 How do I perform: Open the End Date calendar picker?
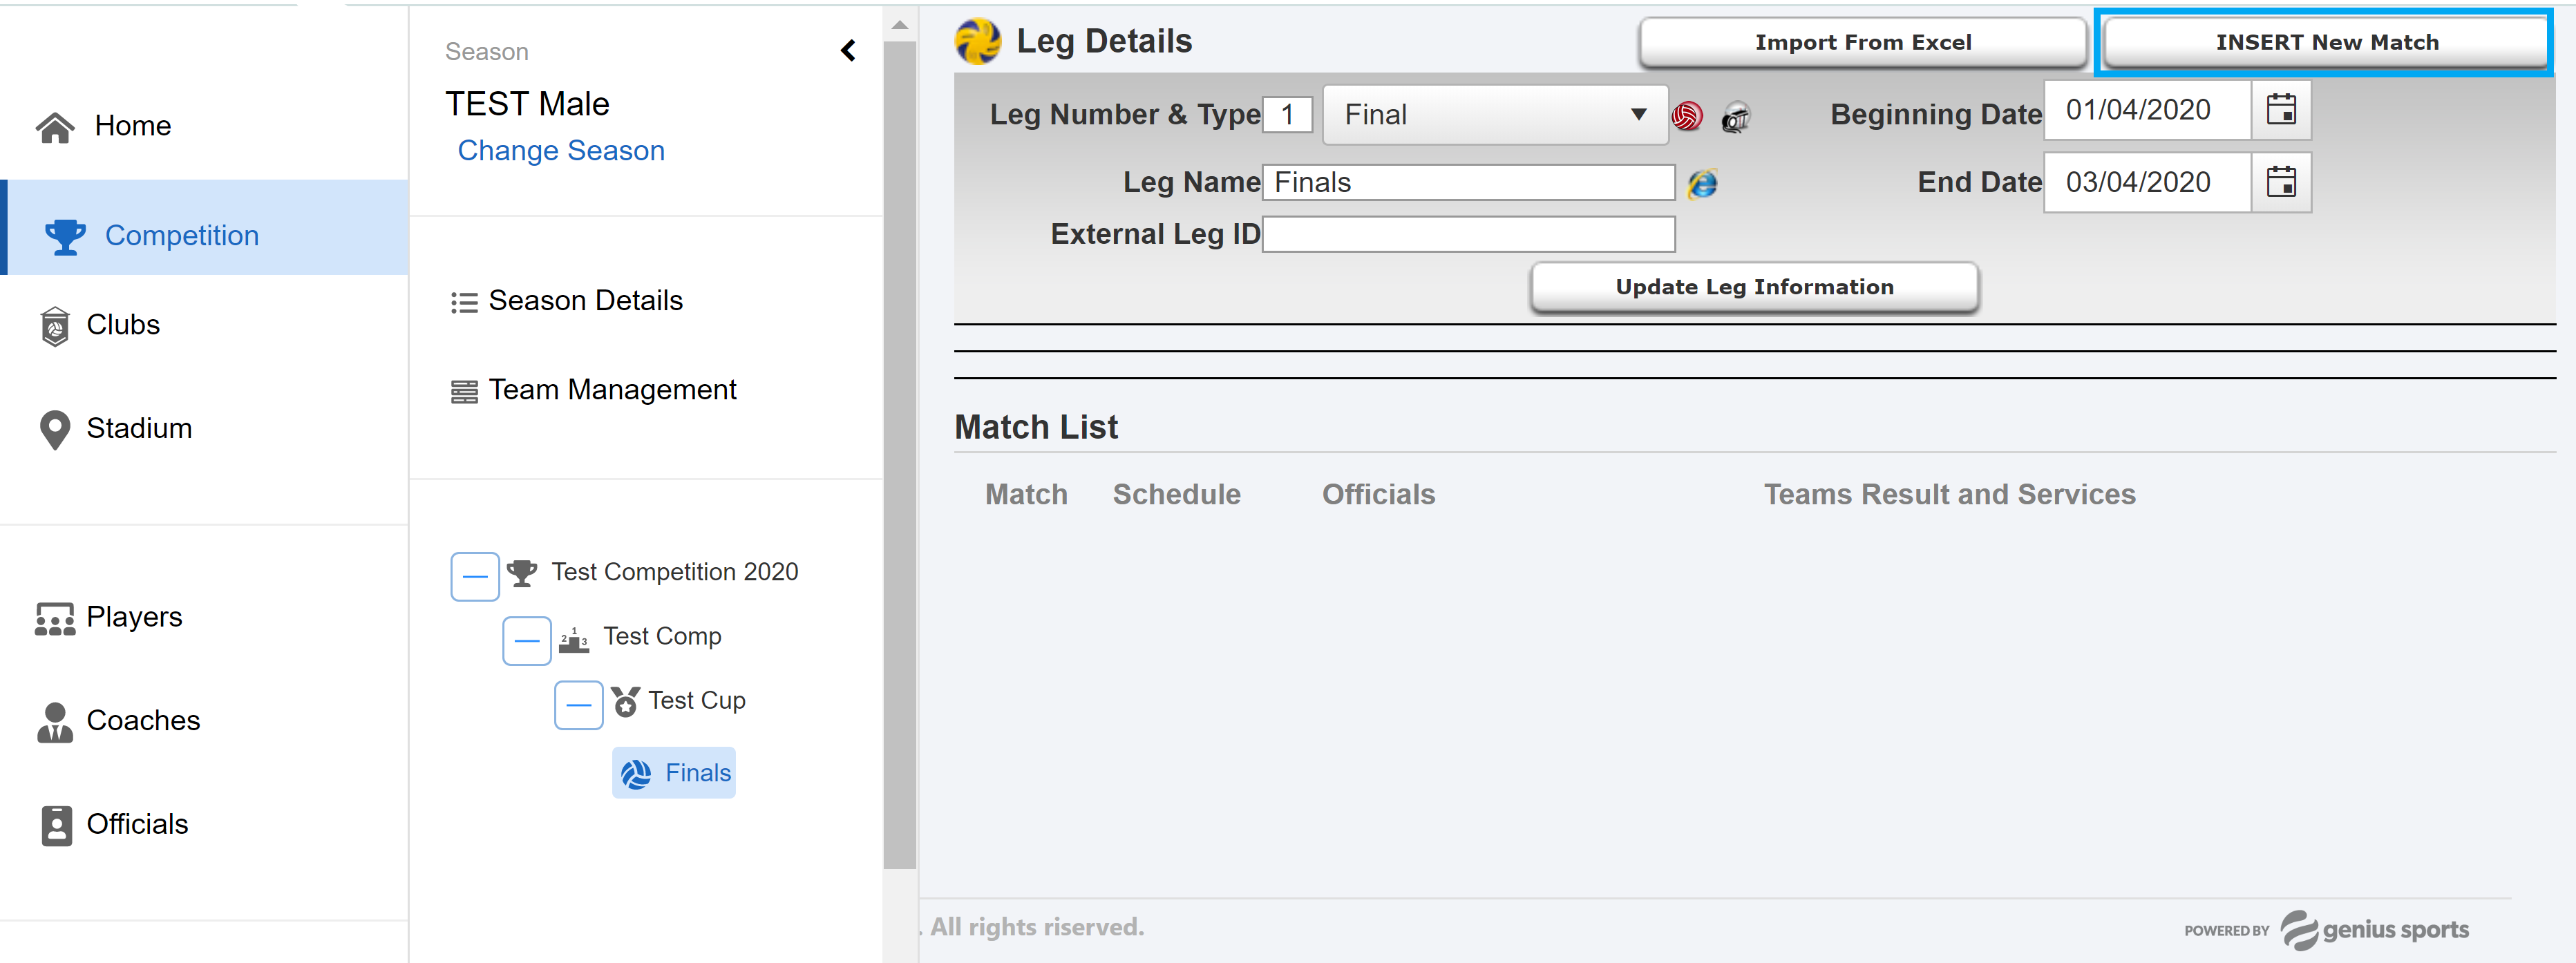2281,182
